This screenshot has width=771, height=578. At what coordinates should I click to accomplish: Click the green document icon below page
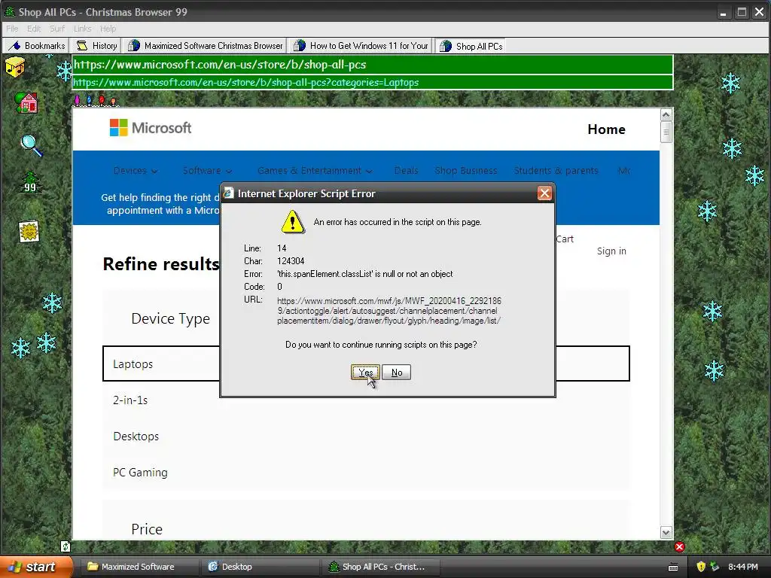click(x=66, y=546)
